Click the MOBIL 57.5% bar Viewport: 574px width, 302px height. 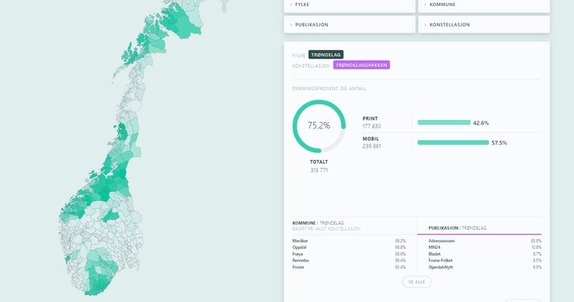453,143
